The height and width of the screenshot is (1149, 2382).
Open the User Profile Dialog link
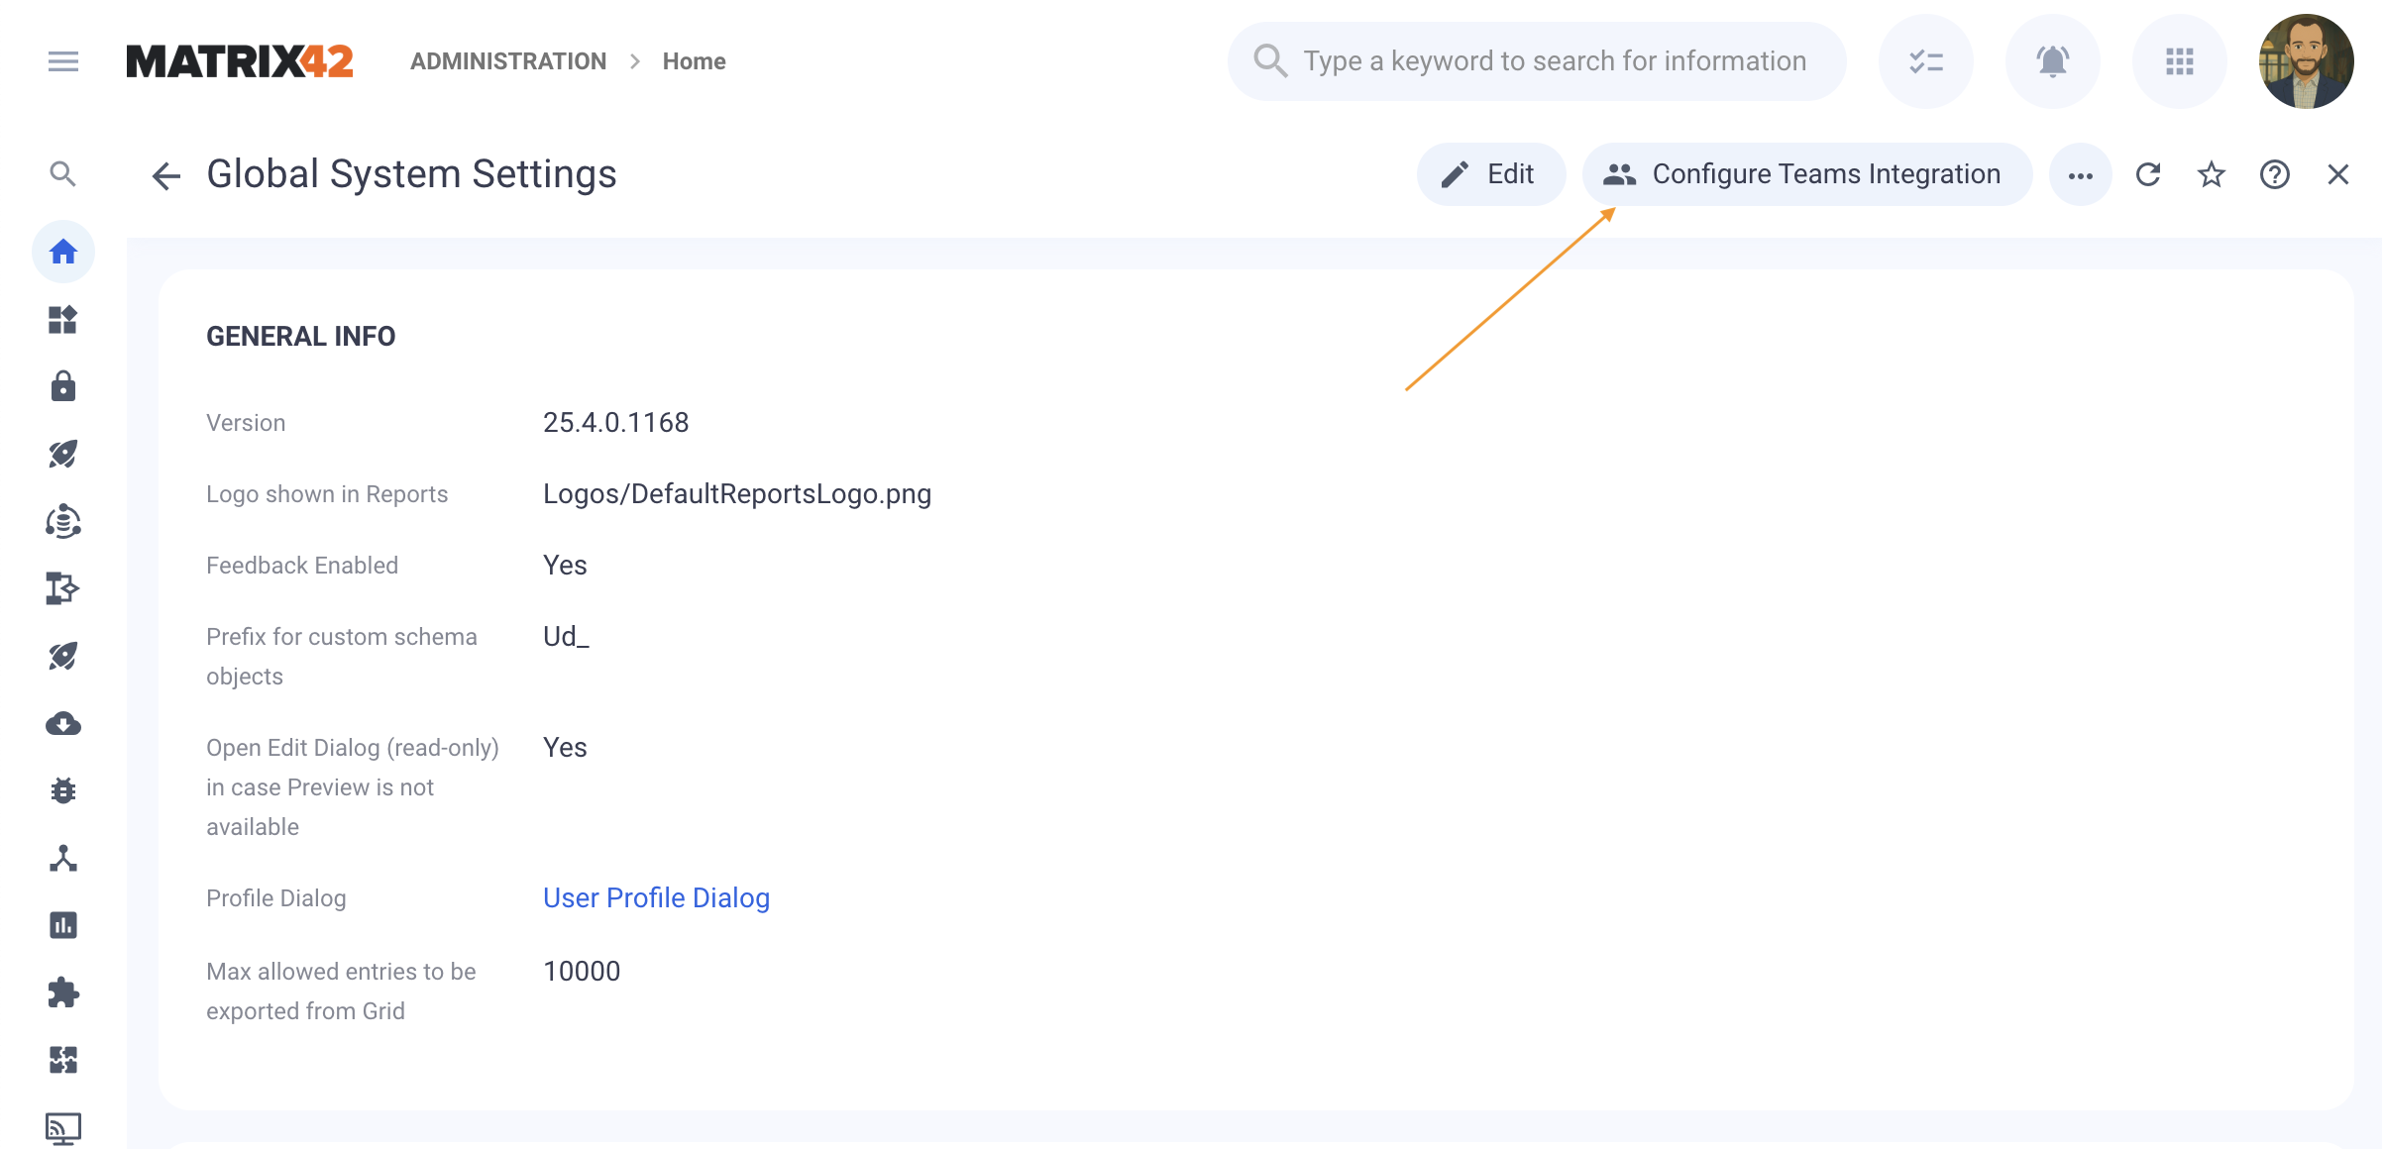click(656, 897)
